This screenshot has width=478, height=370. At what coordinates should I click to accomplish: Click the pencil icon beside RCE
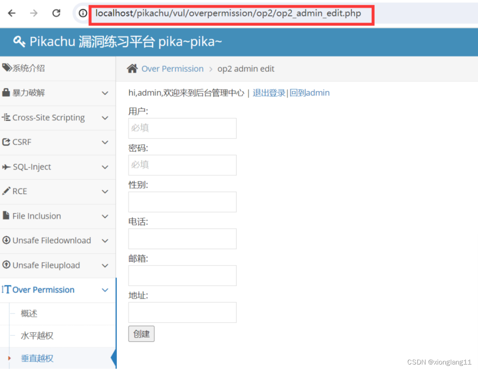tap(6, 191)
